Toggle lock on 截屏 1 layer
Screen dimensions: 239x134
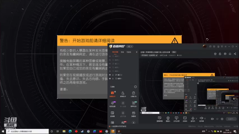[x=113, y=79]
